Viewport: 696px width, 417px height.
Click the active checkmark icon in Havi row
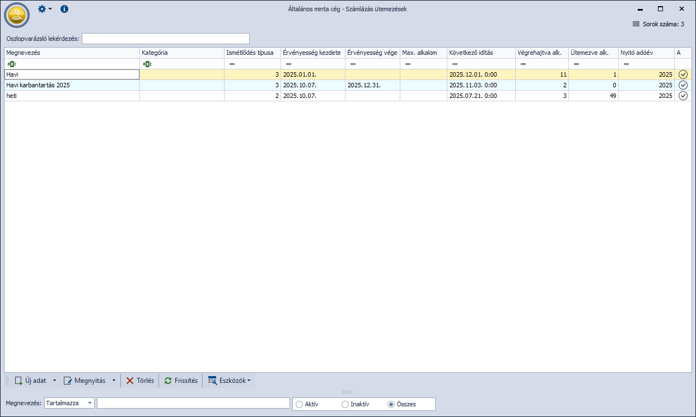click(683, 74)
